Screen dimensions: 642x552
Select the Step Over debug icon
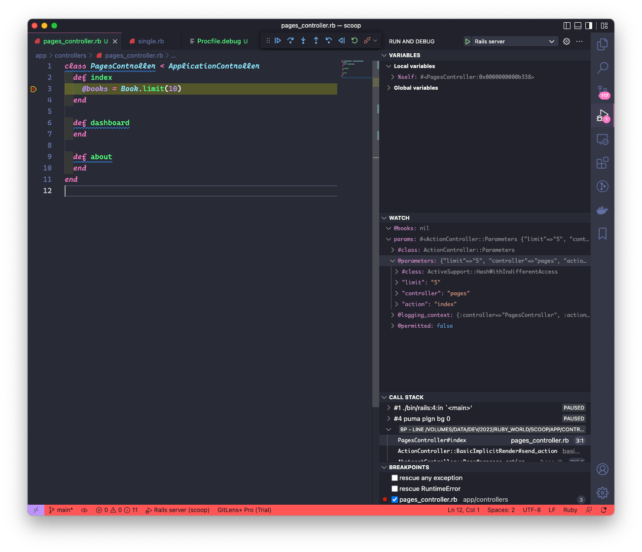pos(290,40)
